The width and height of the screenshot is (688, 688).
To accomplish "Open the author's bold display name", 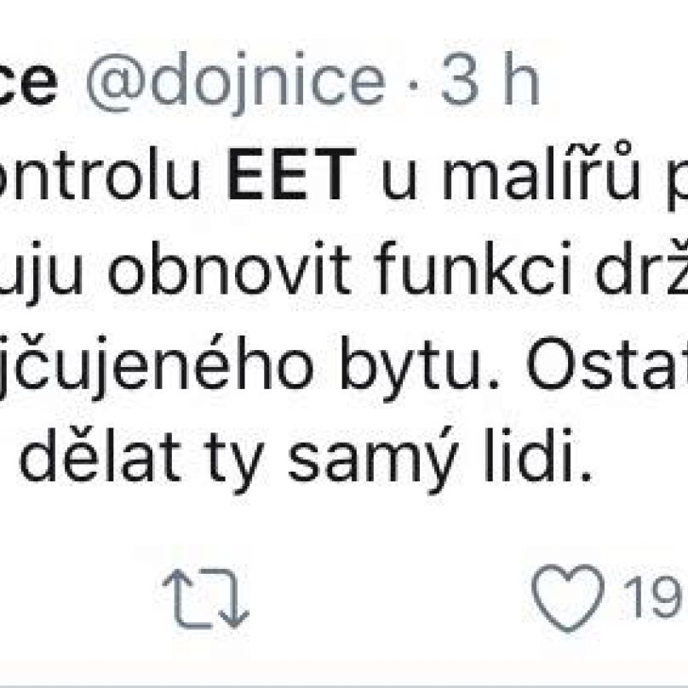I will click(x=29, y=83).
